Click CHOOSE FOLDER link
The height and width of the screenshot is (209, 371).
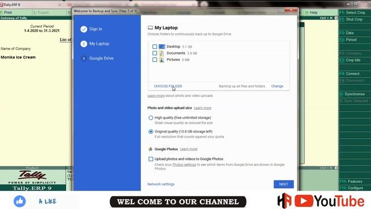(168, 87)
